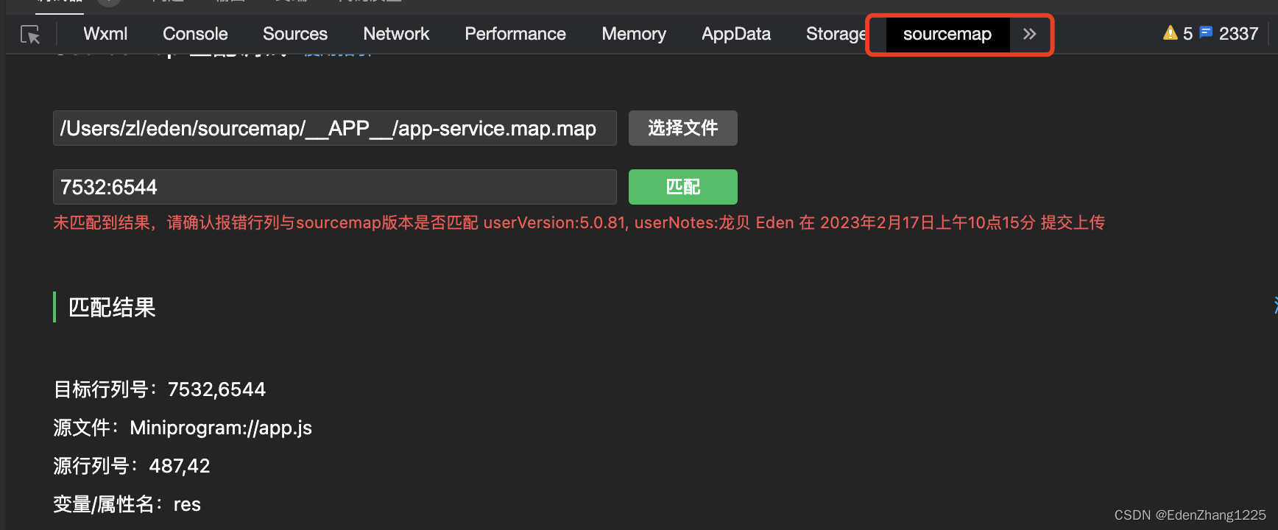Open the Performance tab

[515, 34]
